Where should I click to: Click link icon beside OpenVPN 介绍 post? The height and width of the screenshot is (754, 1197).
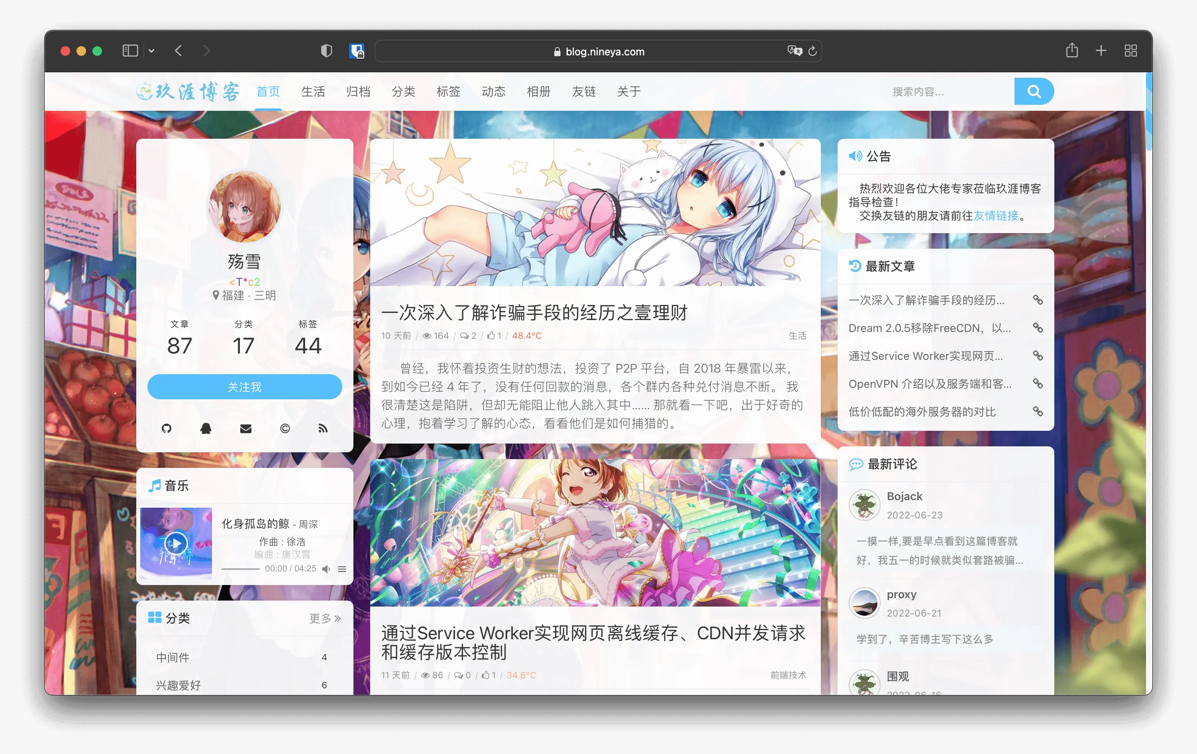(1038, 384)
